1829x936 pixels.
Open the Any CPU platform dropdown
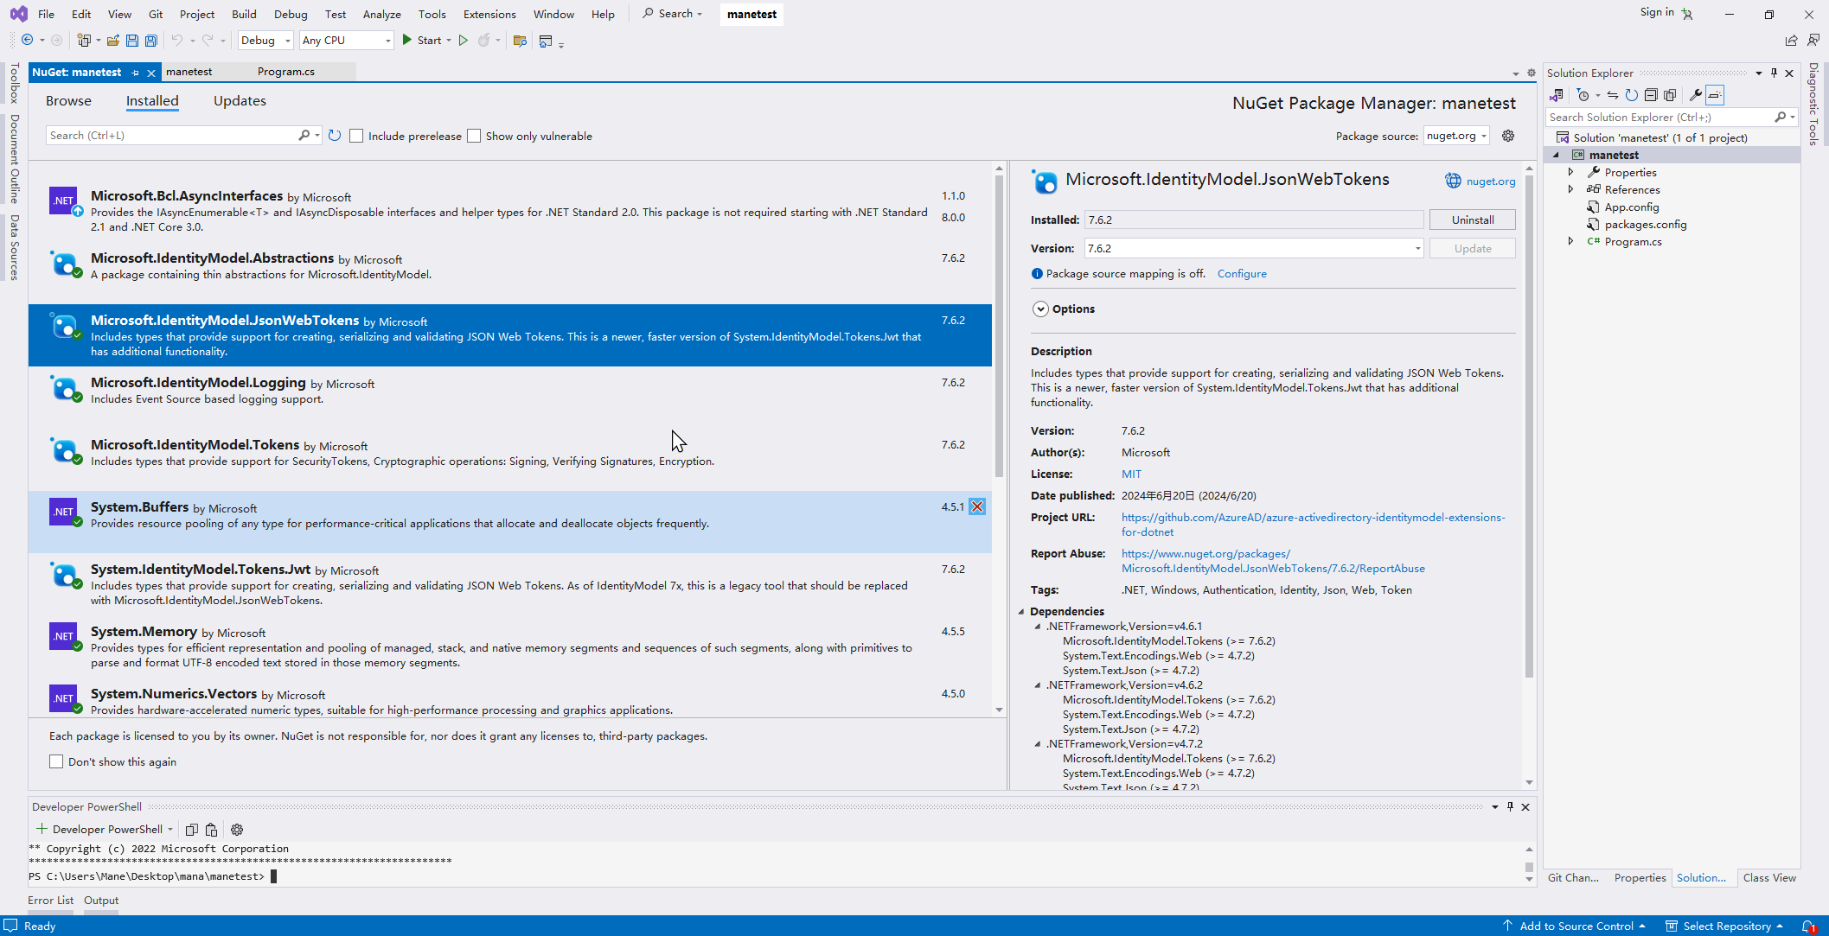(x=346, y=40)
